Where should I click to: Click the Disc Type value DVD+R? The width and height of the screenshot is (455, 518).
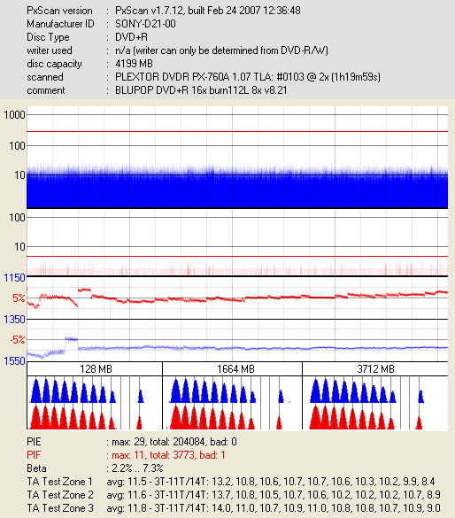(131, 37)
